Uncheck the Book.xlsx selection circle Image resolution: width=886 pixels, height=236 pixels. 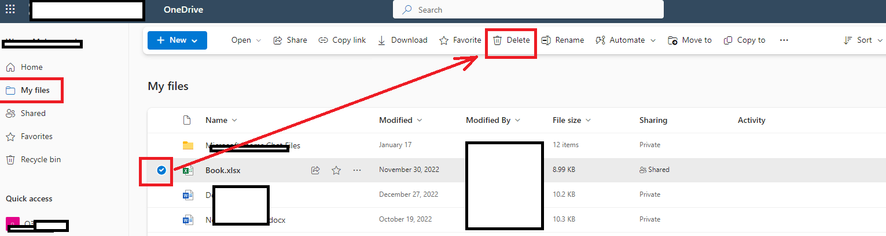[161, 170]
